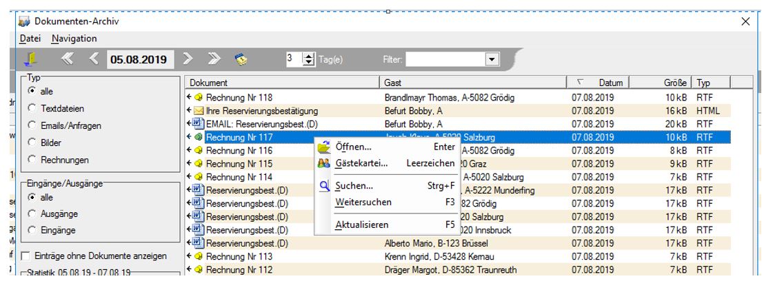Click the yellow icon of Rechnung Nr 115
773x292 pixels.
(x=198, y=163)
